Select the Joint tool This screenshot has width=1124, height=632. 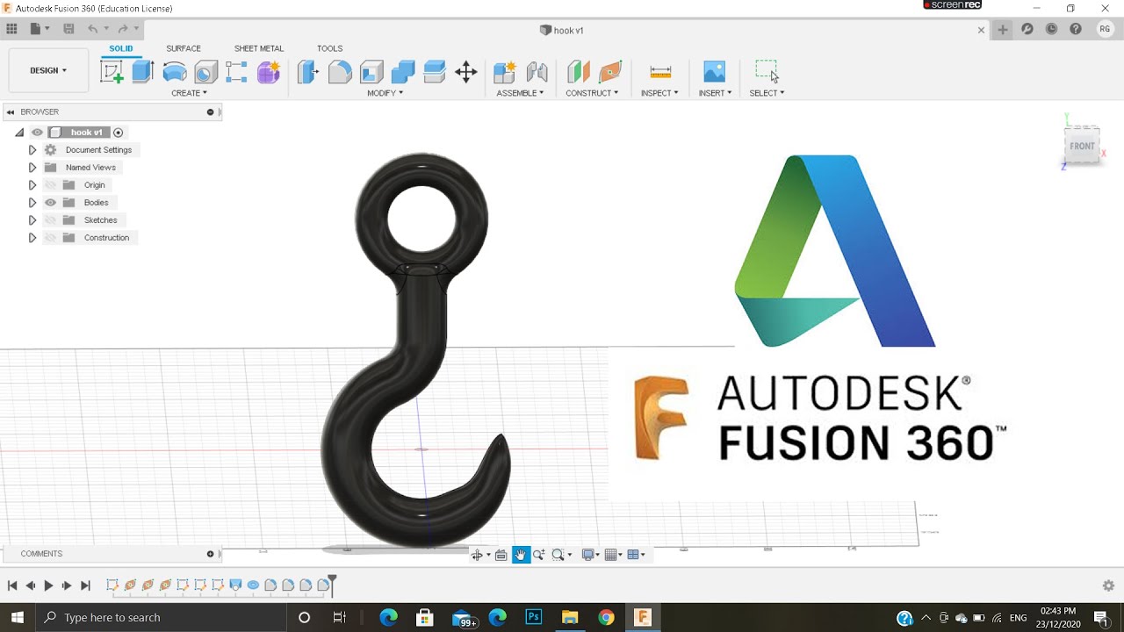pos(537,72)
